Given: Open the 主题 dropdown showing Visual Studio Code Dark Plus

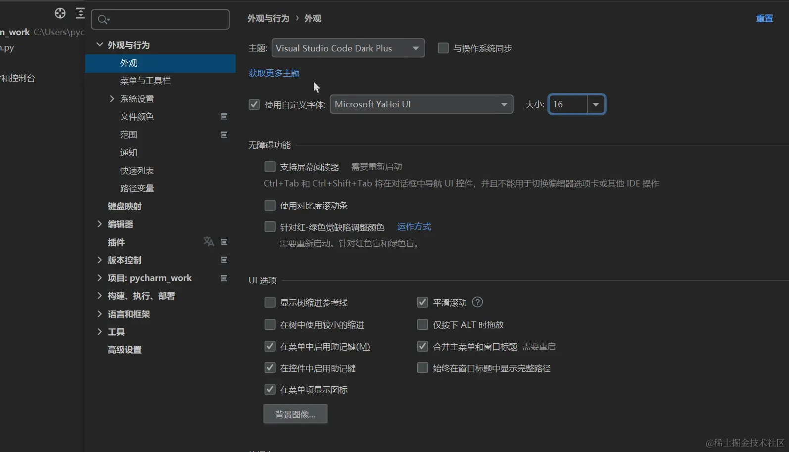Looking at the screenshot, I should click(x=348, y=48).
